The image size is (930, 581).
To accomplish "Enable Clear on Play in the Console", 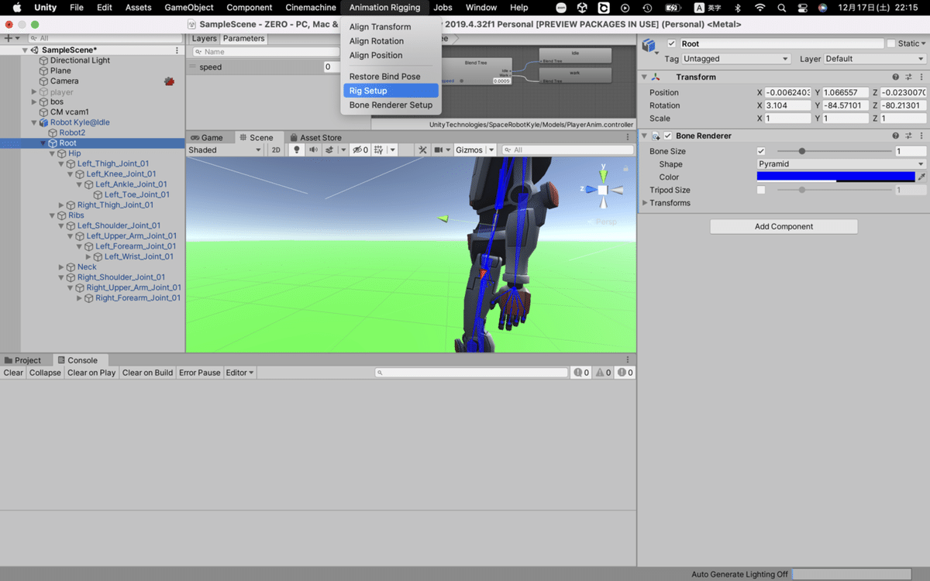I will point(91,373).
